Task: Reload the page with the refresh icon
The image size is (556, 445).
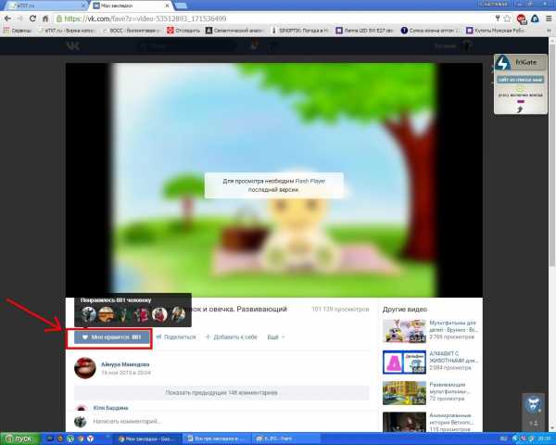Action: pyautogui.click(x=32, y=19)
